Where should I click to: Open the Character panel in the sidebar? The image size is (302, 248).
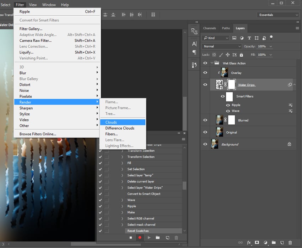194,43
